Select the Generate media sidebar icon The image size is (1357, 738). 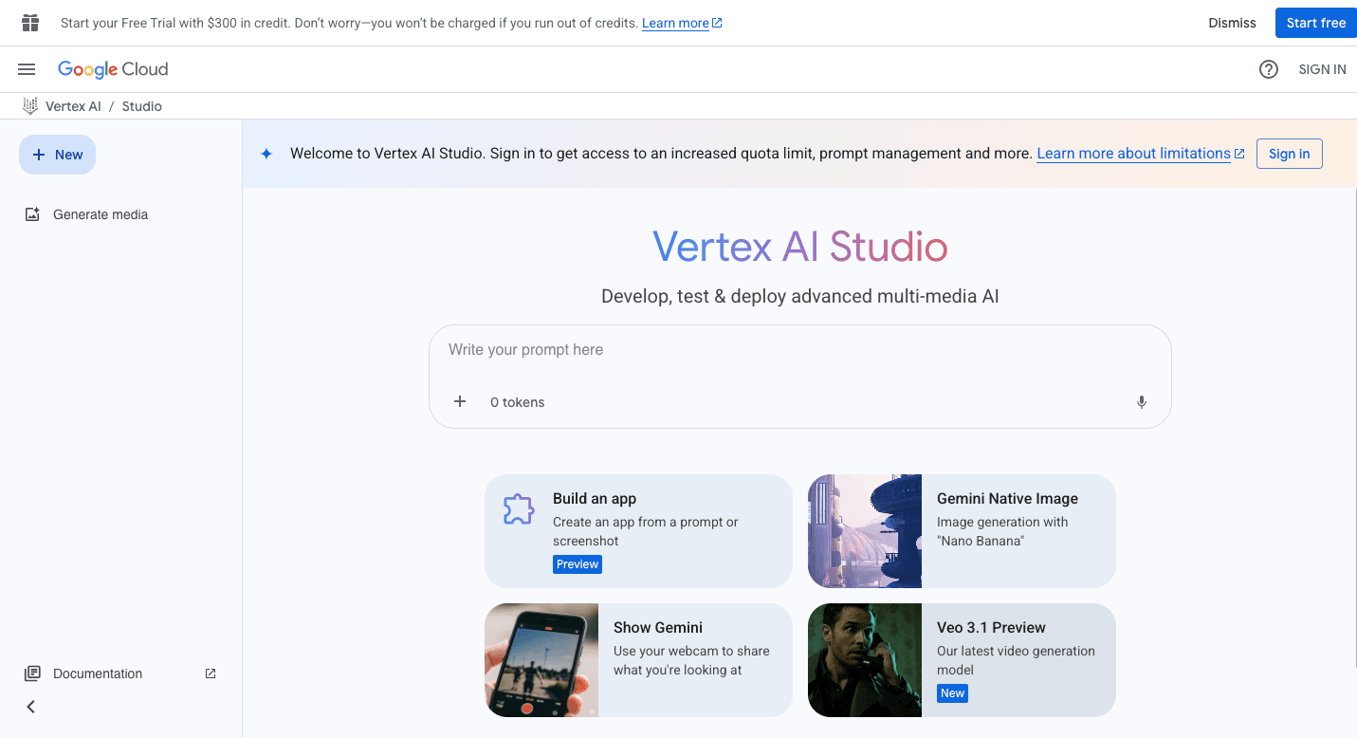click(x=32, y=213)
